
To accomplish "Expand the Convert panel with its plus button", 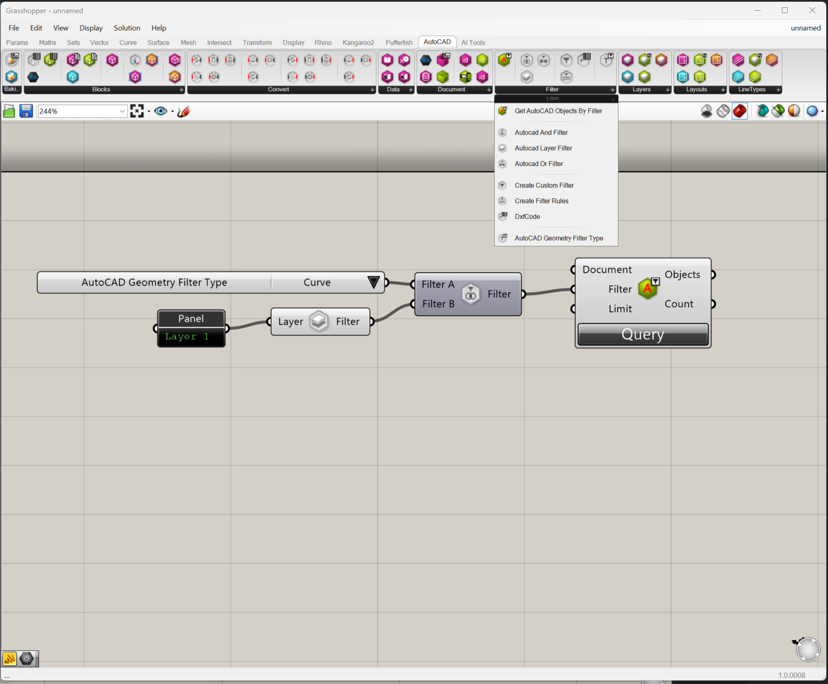I will tap(372, 90).
